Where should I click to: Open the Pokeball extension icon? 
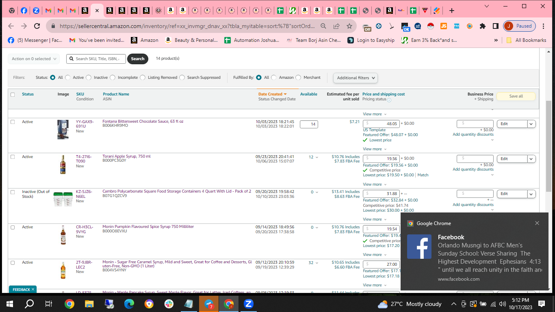tap(431, 26)
